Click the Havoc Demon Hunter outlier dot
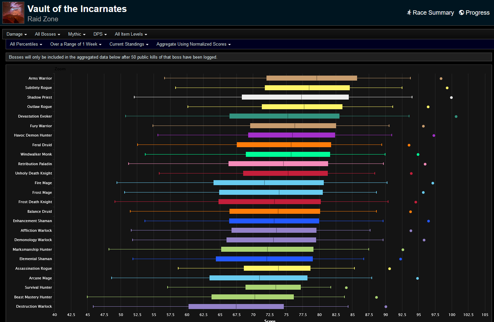Screen dimensions: 494x322 point(434,136)
